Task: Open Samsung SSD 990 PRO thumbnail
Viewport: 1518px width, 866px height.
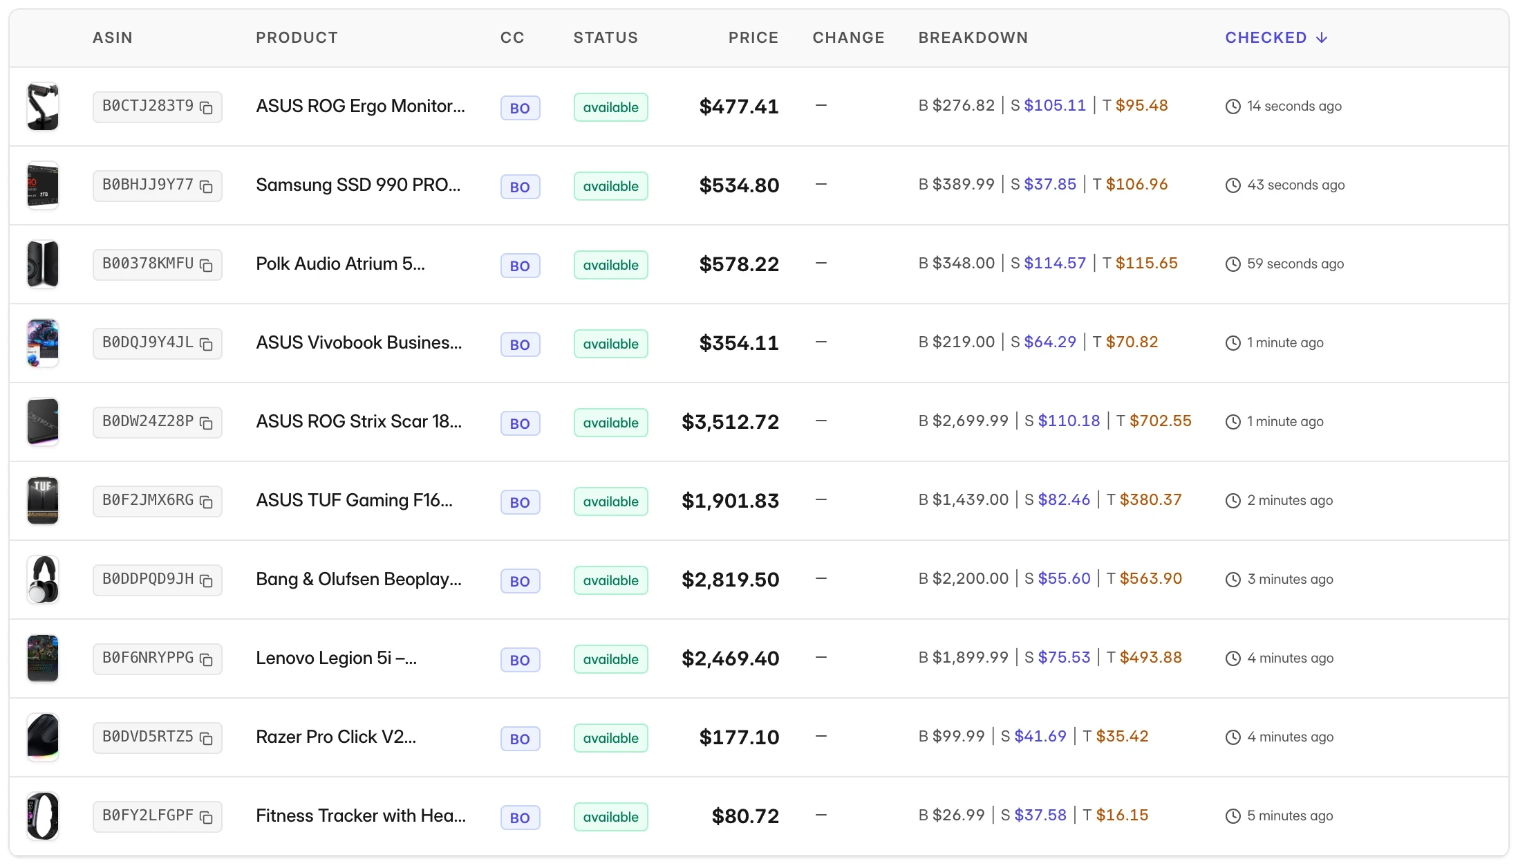Action: [43, 185]
